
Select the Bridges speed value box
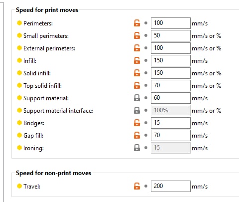point(171,123)
